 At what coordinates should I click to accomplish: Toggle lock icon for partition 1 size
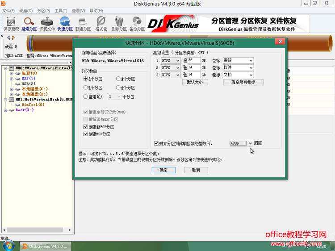coord(185,60)
